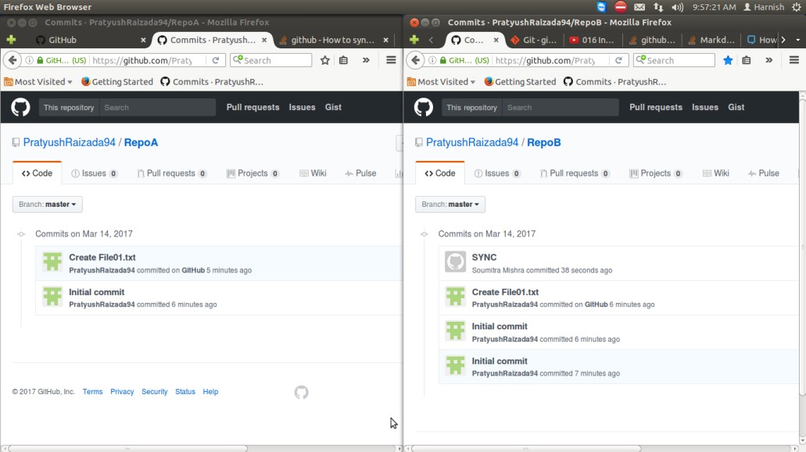The image size is (806, 452).
Task: Click avatar beside Create File01.txt in RepoA
Action: point(52,262)
